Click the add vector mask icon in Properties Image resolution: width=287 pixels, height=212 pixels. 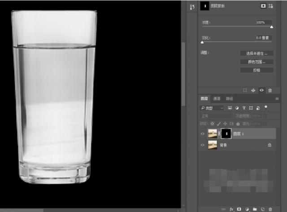point(271,6)
